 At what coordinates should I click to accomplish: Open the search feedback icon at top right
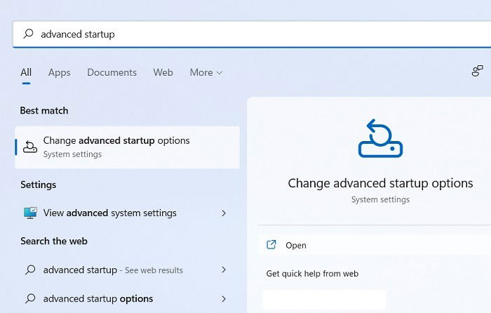coord(477,71)
